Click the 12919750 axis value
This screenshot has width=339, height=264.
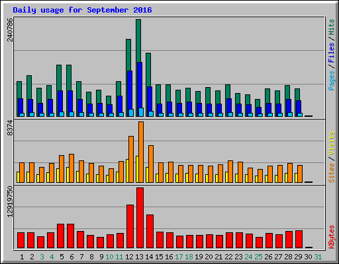coord(10,202)
